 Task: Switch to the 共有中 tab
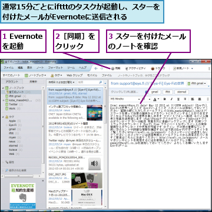coord(33,82)
